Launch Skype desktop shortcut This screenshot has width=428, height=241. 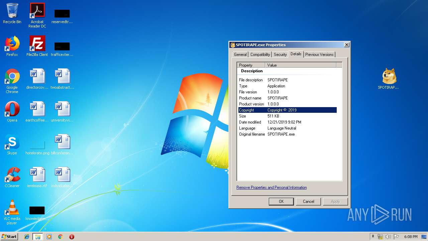point(12,145)
